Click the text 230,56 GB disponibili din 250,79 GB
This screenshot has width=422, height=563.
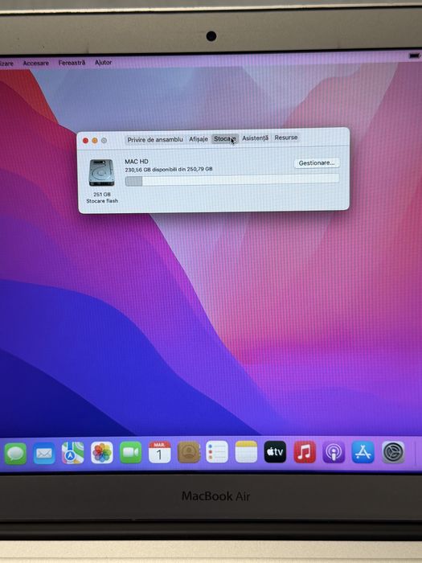pyautogui.click(x=168, y=169)
